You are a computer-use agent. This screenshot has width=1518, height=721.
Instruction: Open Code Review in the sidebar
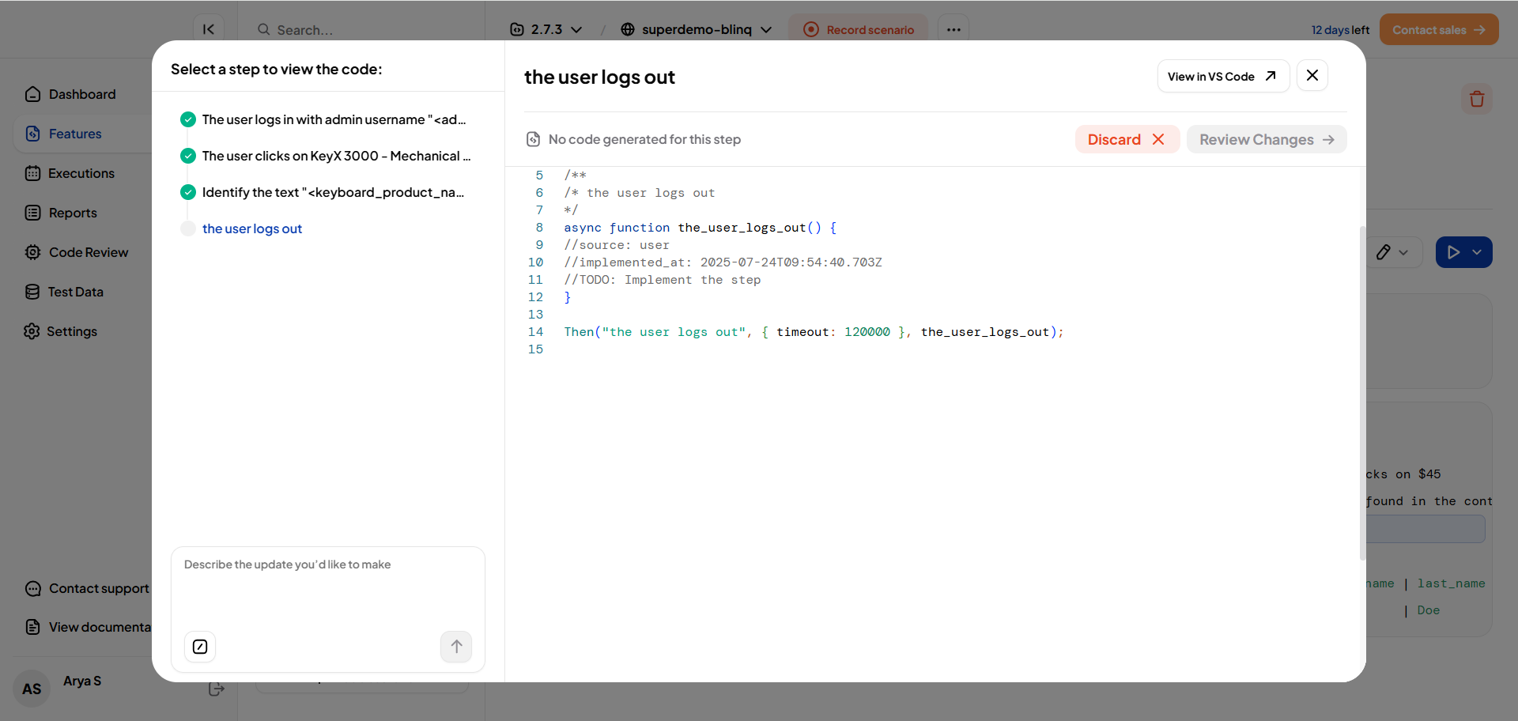pos(88,252)
